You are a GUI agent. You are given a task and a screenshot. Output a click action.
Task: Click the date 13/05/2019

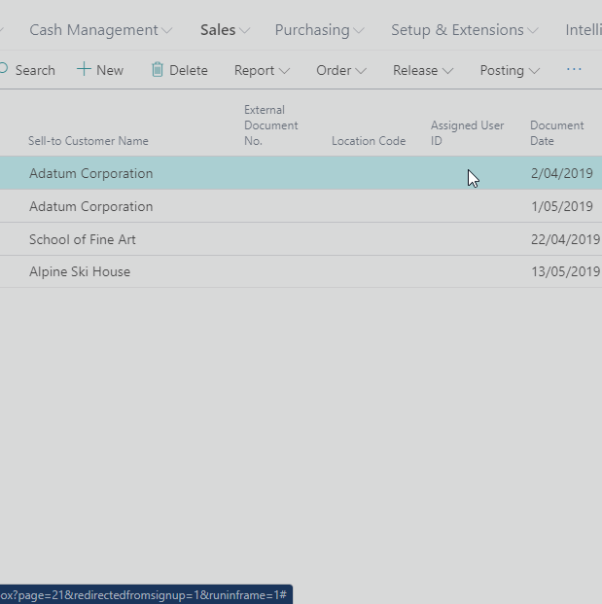tap(565, 272)
